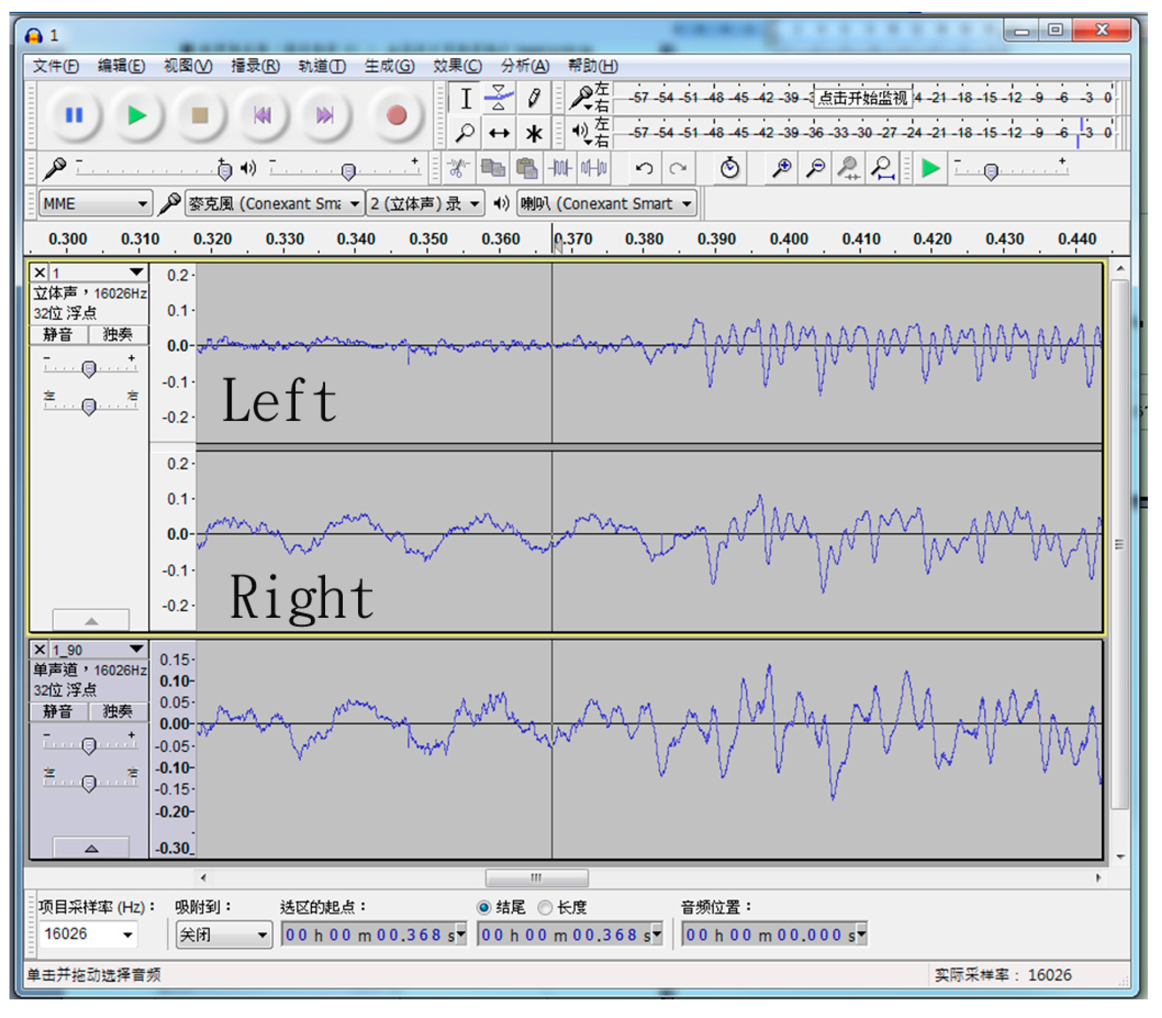
Task: Click the Zoom In magnifier icon
Action: (781, 168)
